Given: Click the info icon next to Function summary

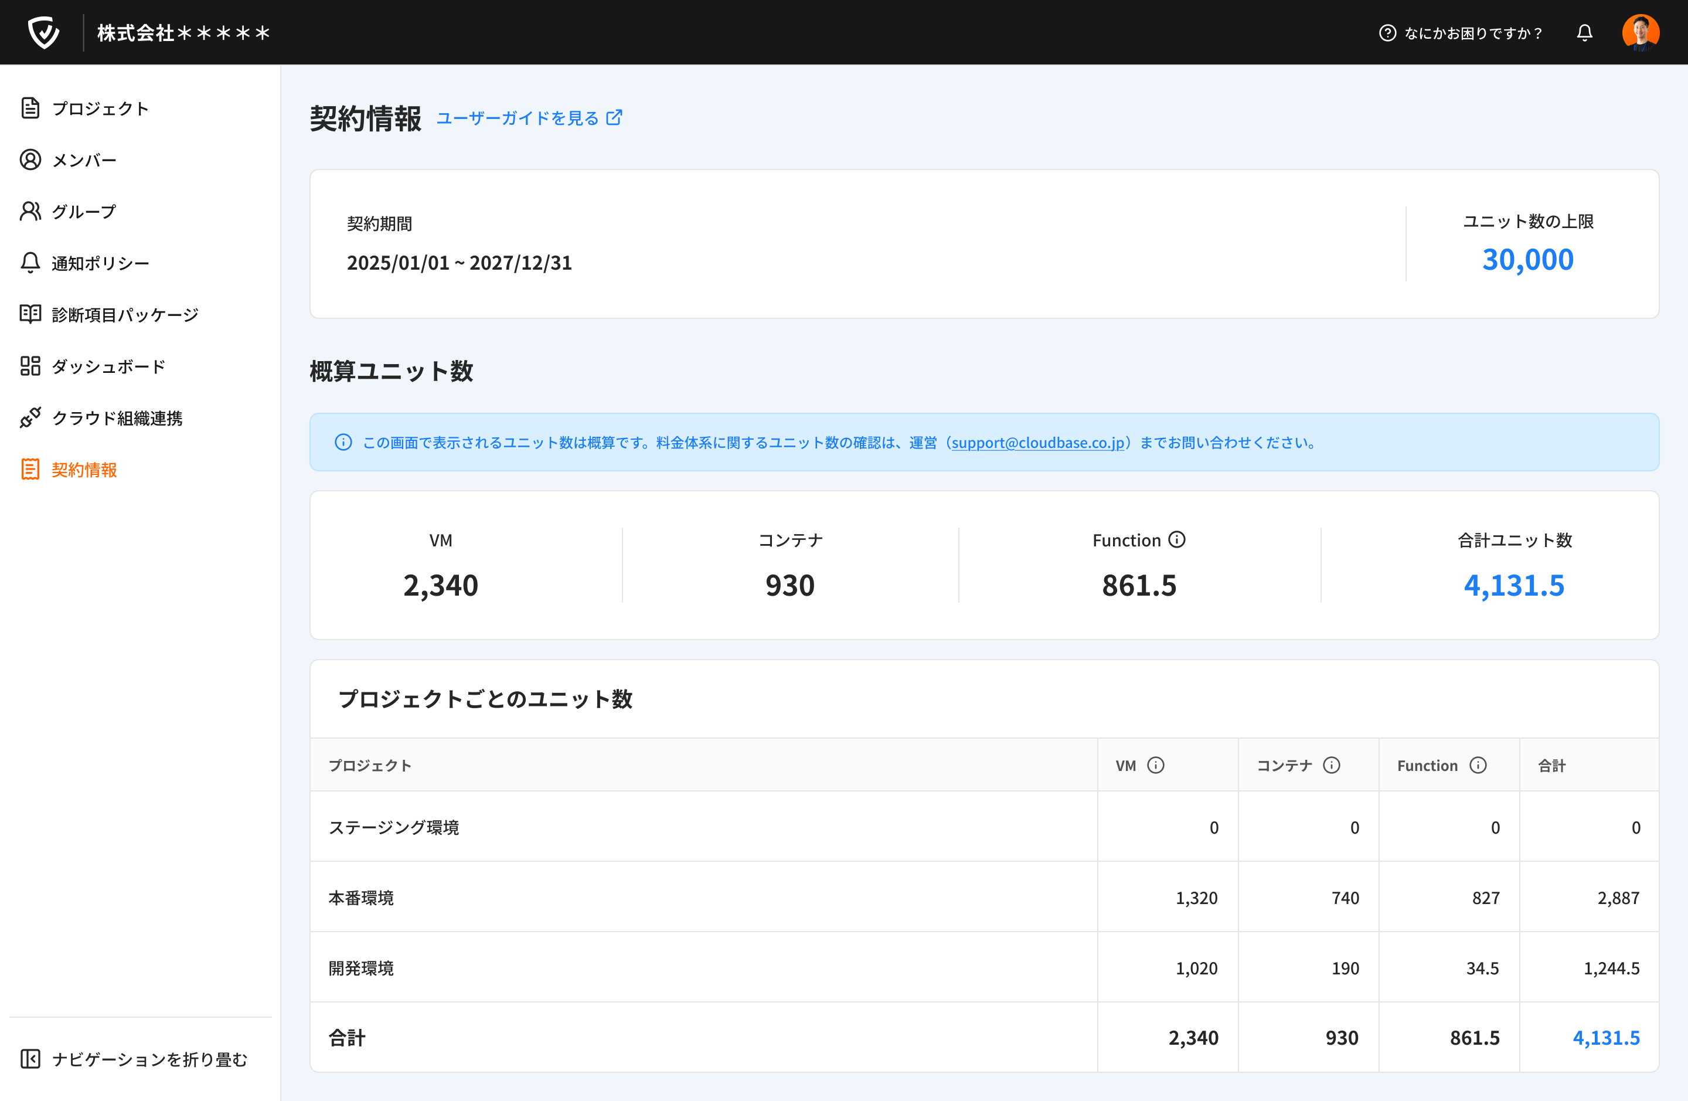Looking at the screenshot, I should [1177, 540].
